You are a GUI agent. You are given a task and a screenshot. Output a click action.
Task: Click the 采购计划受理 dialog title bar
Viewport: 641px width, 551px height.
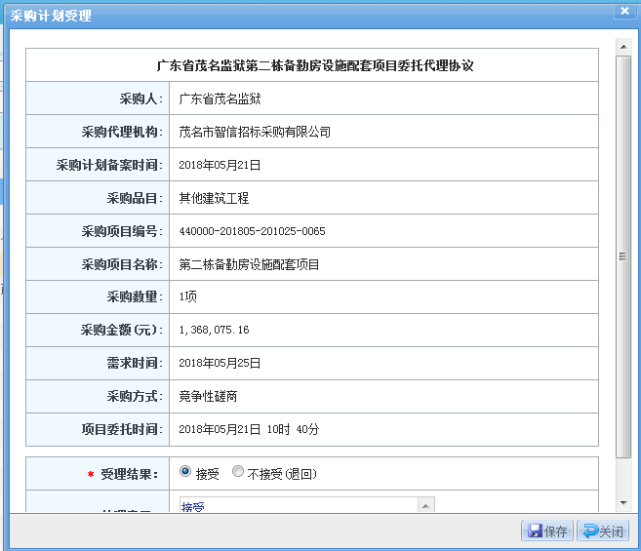293,13
